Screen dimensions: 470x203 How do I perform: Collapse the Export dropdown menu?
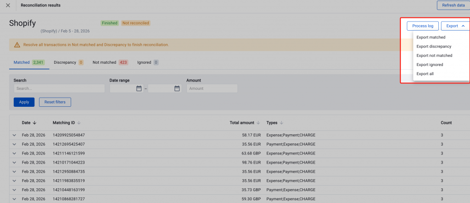455,26
